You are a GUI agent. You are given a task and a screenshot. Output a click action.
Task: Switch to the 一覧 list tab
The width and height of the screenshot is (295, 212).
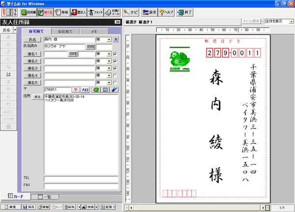44,197
